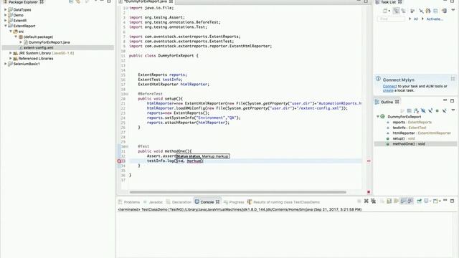This screenshot has height=258, width=459.
Task: Open the Outline view menu arrow
Action: [453, 110]
